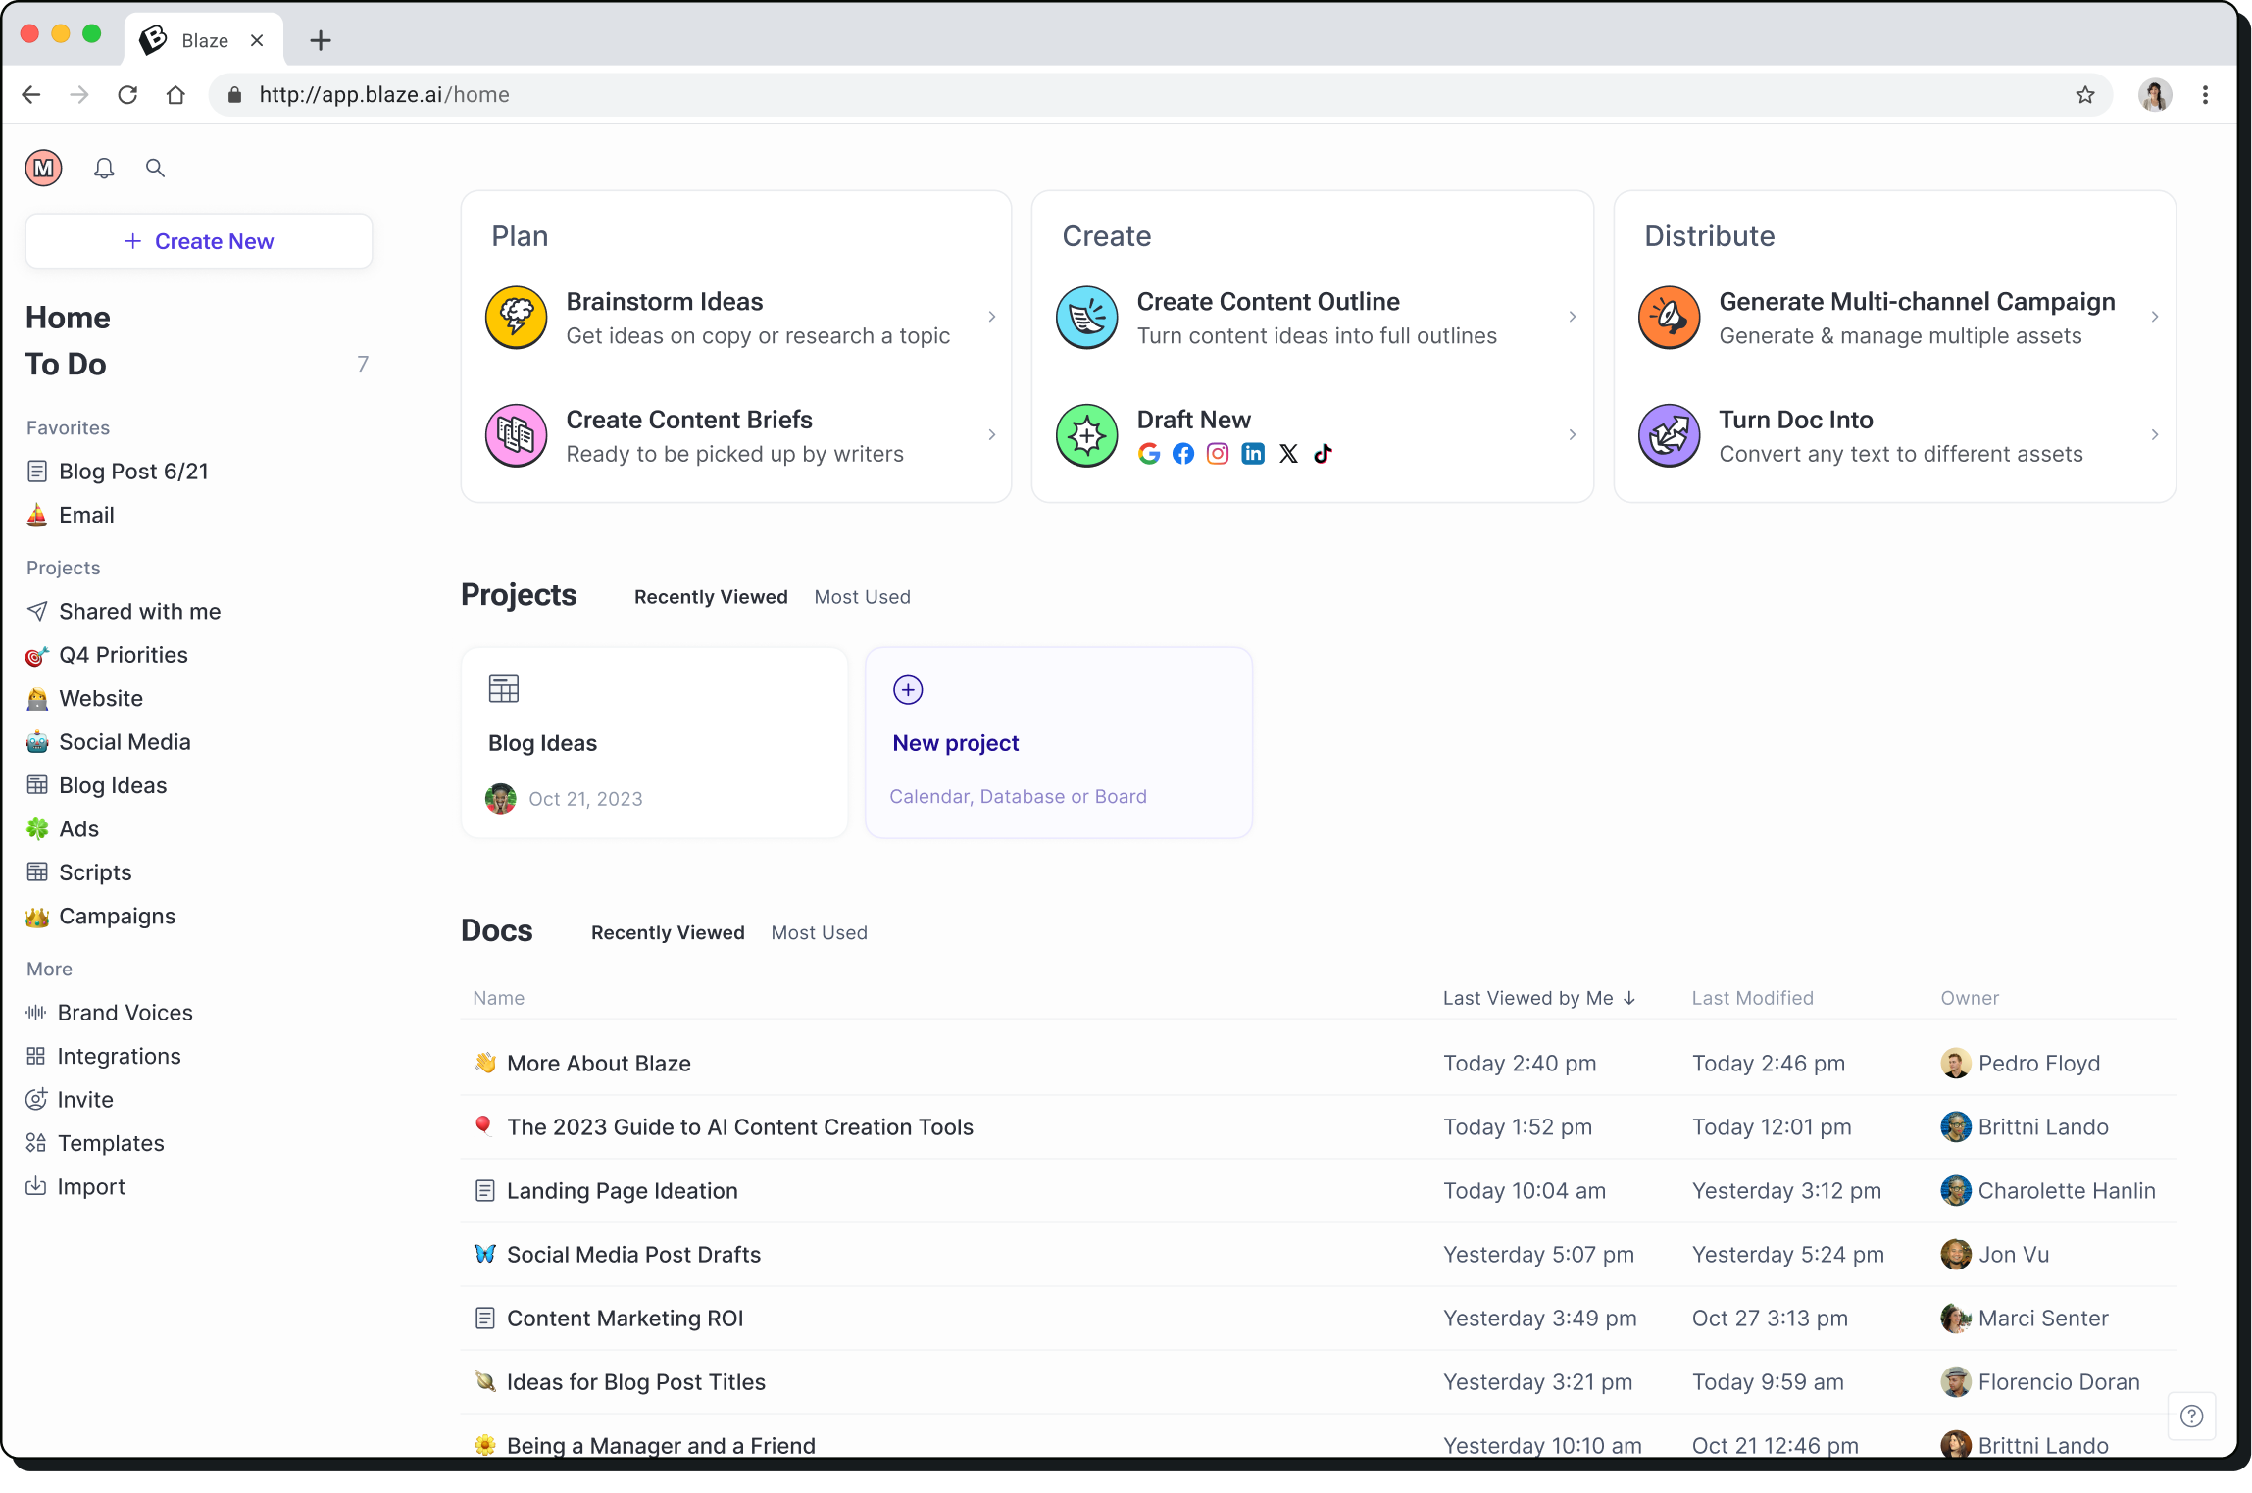
Task: Click the TikTok icon under Draft New
Action: [1323, 453]
